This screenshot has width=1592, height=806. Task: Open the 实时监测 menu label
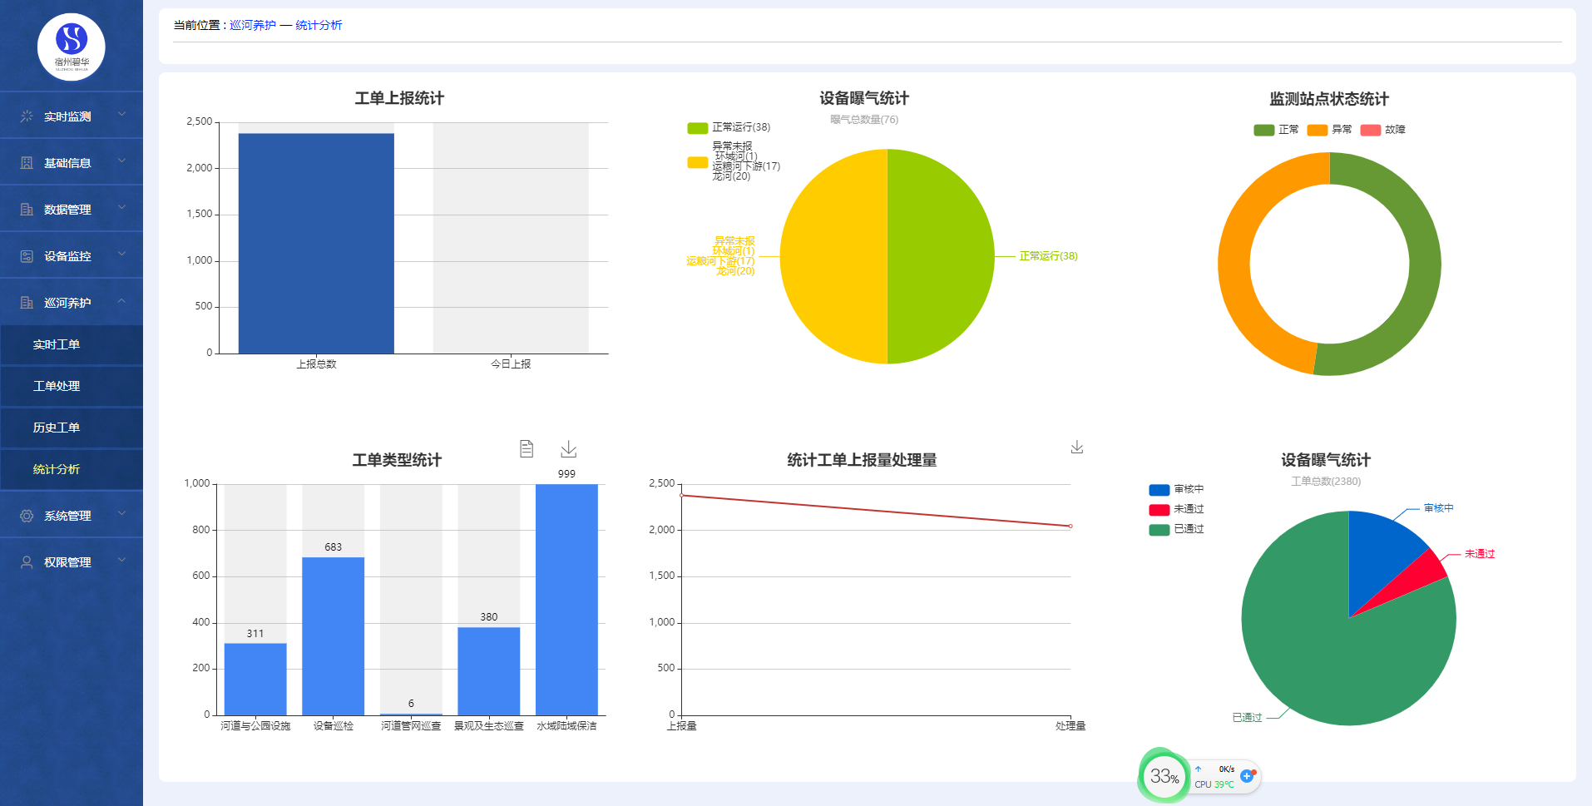67,116
